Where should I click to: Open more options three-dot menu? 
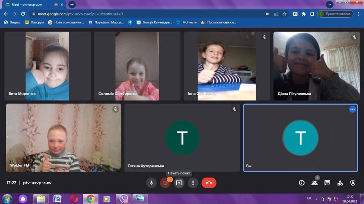coord(193,183)
